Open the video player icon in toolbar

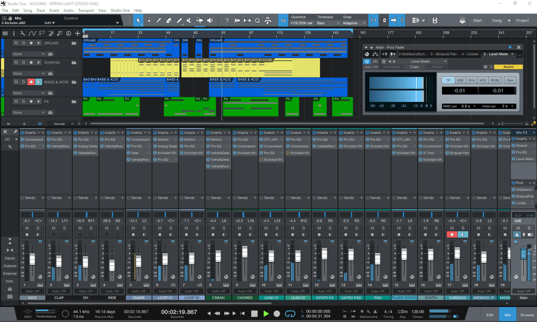[x=435, y=21]
